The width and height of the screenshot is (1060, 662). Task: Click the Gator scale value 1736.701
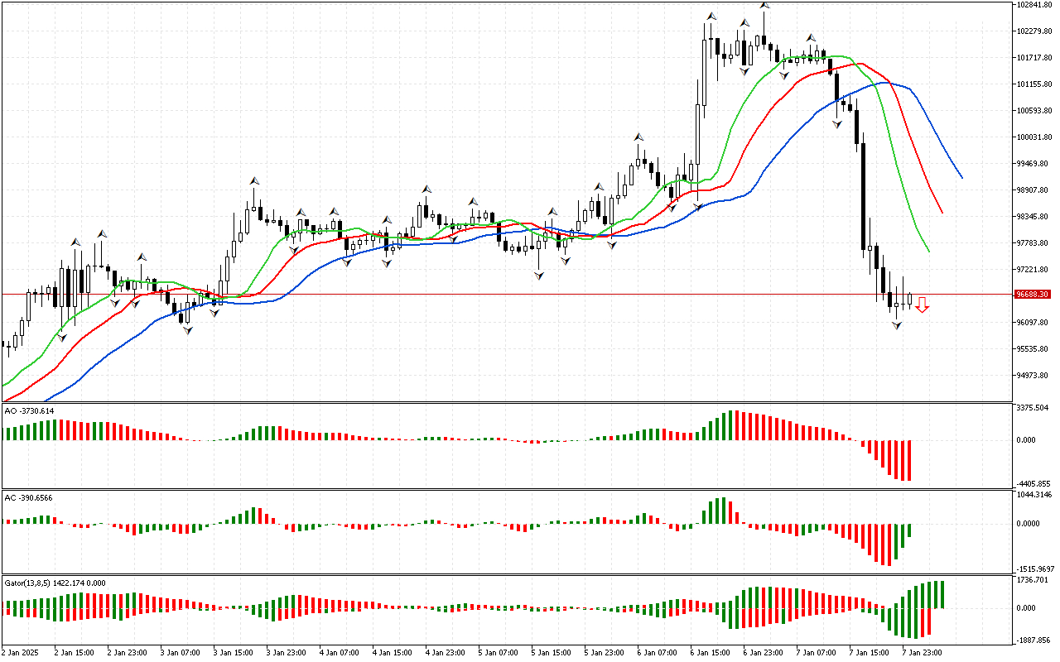point(1032,581)
